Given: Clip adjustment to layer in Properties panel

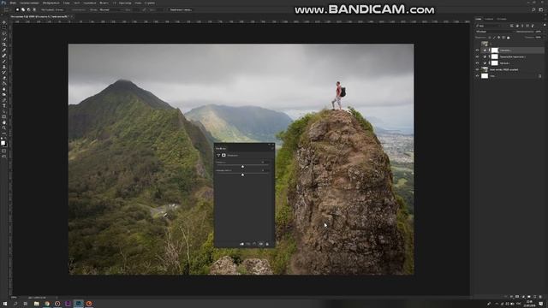Looking at the screenshot, I should click(x=241, y=244).
